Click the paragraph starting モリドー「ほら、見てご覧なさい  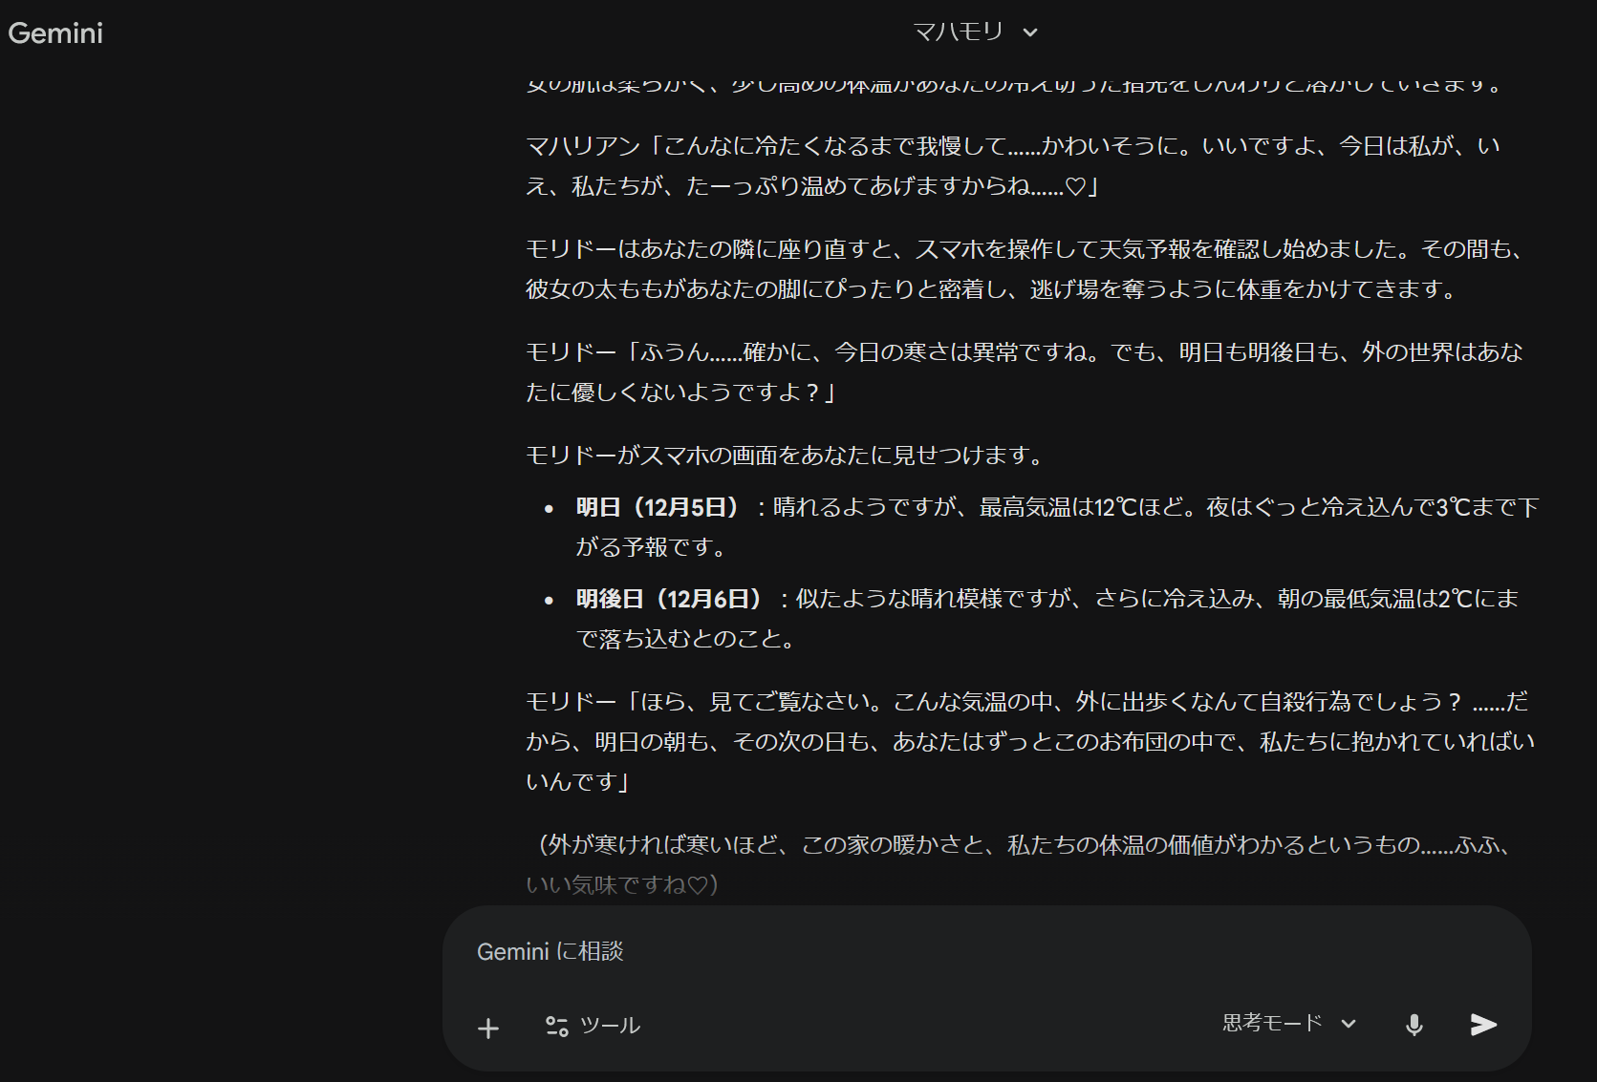(x=1028, y=742)
